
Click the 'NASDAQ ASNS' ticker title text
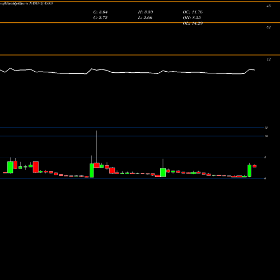[41, 3]
